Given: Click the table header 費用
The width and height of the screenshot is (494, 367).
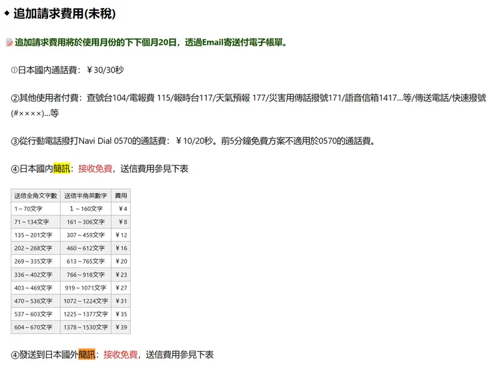Looking at the screenshot, I should click(x=121, y=196).
